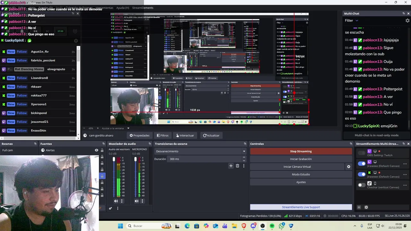Delete the selected transition with trash icon
411x231 pixels.
[237, 166]
